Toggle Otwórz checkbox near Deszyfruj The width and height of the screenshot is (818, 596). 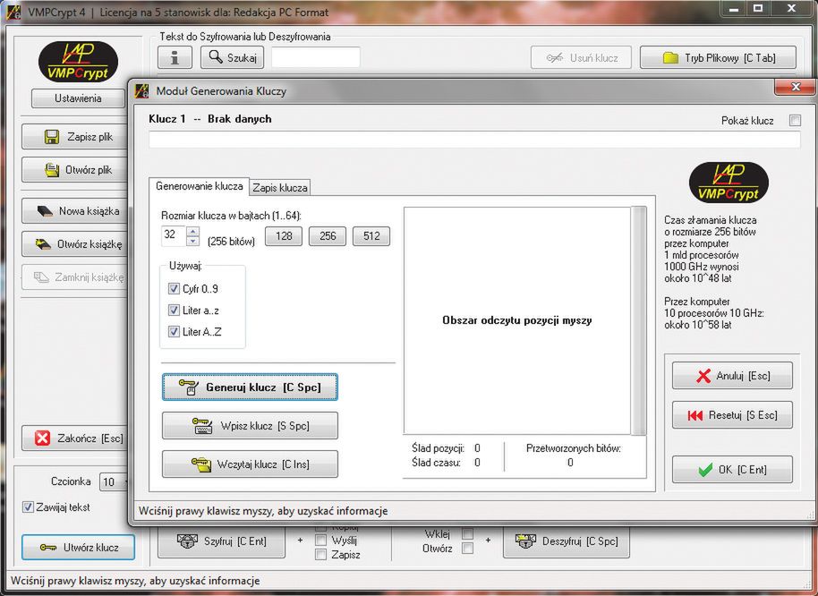click(x=468, y=549)
